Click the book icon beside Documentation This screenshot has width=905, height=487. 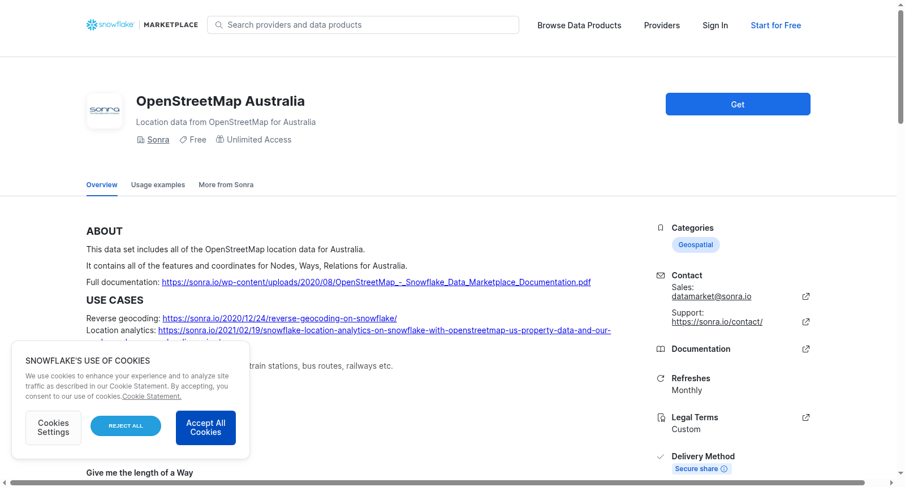pyautogui.click(x=661, y=349)
